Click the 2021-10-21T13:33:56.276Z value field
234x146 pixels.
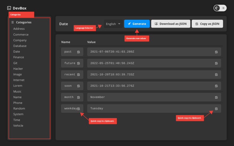pos(154,86)
